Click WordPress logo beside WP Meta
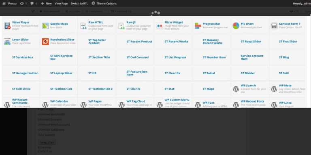 point(274,89)
